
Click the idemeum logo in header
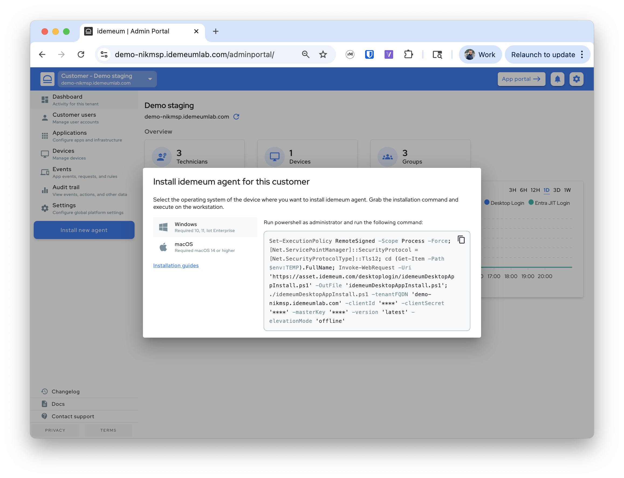47,79
